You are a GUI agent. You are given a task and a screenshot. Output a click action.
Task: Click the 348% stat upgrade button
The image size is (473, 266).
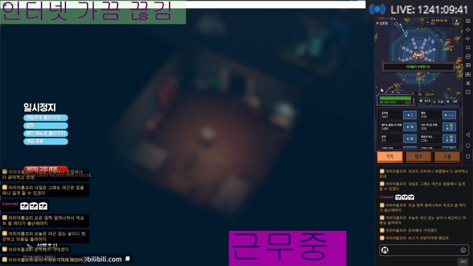410,127
